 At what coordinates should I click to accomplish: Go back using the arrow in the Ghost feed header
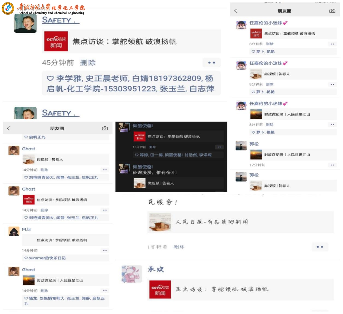[8, 128]
